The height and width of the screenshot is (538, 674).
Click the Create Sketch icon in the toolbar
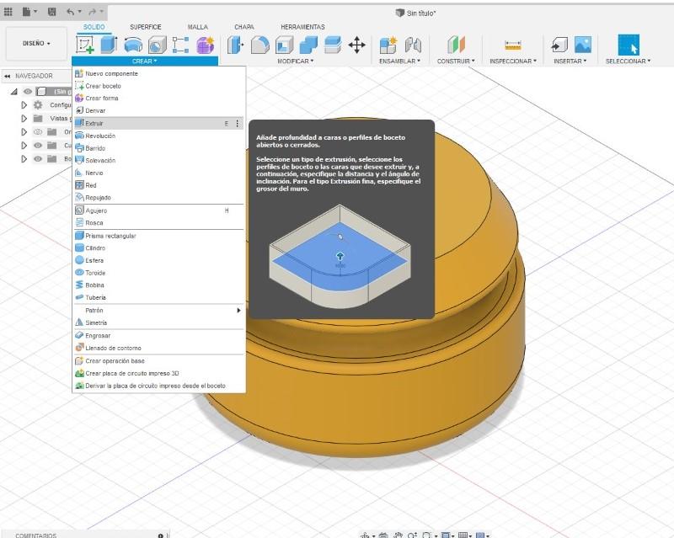click(85, 45)
